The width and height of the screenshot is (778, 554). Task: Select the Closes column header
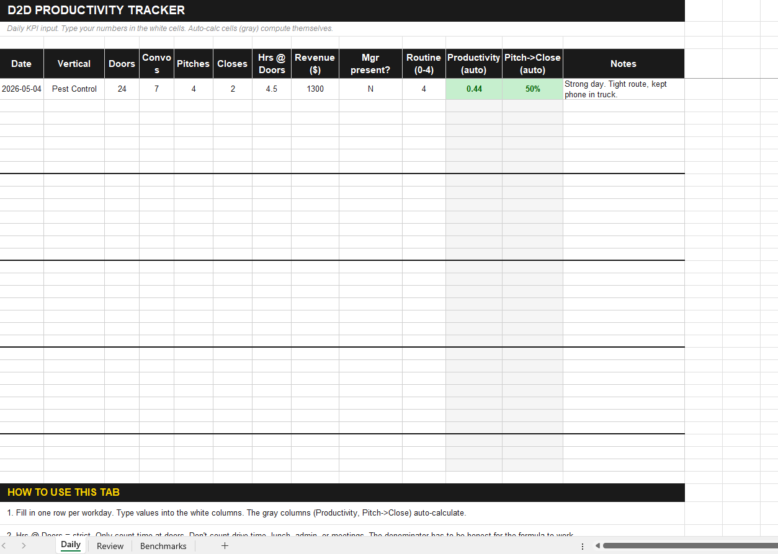pos(233,64)
